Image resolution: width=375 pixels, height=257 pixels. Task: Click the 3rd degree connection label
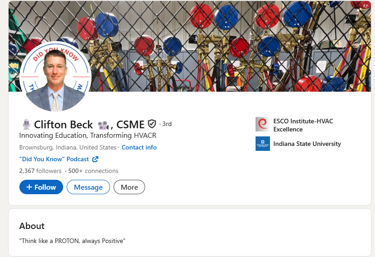(x=167, y=124)
